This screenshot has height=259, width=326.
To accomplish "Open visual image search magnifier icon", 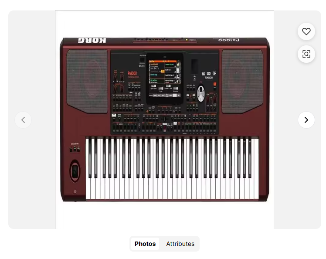I will (x=306, y=54).
